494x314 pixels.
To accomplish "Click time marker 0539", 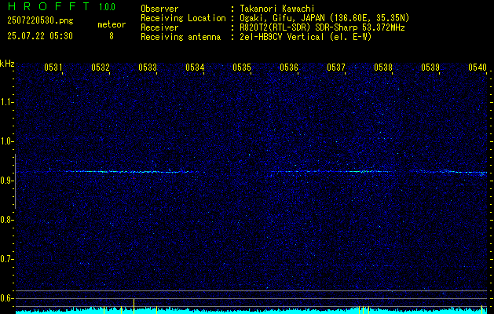I will coord(430,67).
